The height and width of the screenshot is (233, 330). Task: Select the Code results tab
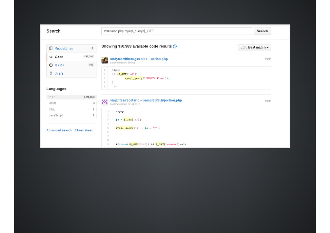(72, 57)
